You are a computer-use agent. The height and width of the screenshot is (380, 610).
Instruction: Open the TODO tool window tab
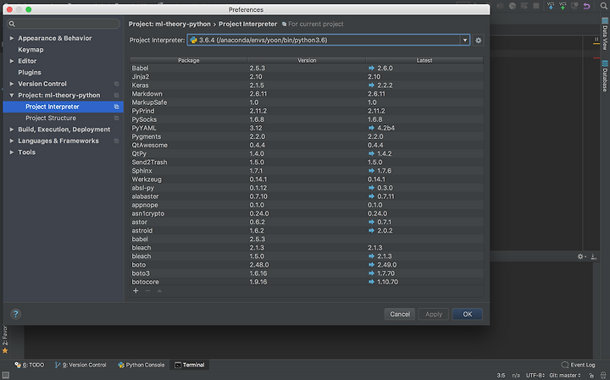30,365
